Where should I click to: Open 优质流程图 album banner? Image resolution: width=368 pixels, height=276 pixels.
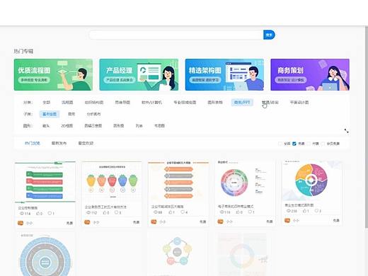coord(53,74)
